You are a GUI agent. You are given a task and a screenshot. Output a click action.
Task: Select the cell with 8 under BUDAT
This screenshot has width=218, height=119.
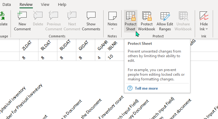67,56
